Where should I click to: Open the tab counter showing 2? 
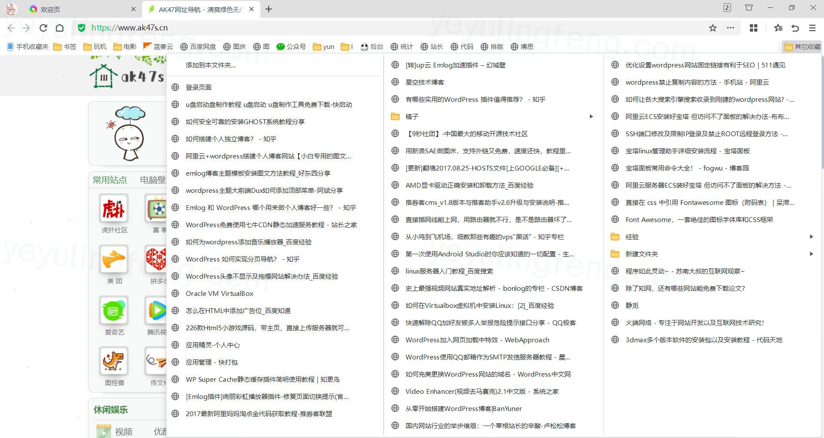(727, 8)
